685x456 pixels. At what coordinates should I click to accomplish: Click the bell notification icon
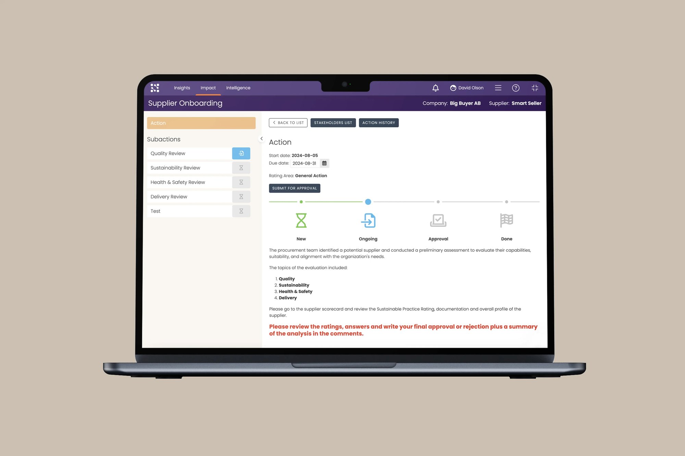(435, 88)
